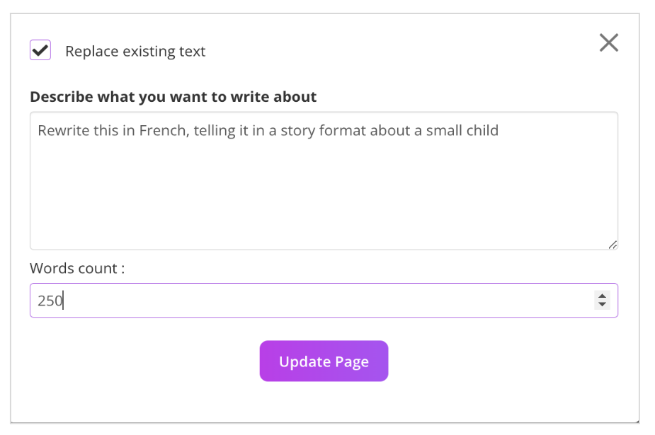Screen dimensions: 655x435
Task: Click the empty area below the prompt text
Action: 323,198
